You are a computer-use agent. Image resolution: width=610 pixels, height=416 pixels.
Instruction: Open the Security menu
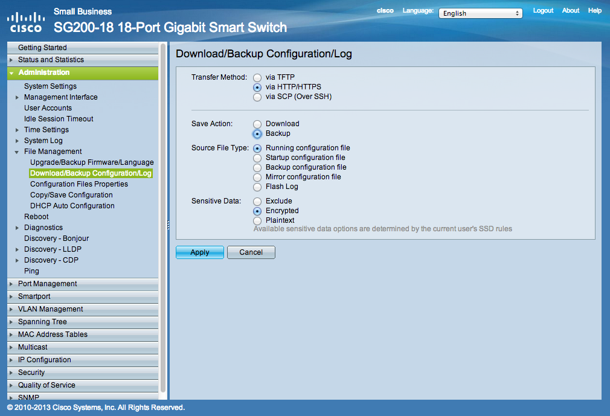[83, 373]
